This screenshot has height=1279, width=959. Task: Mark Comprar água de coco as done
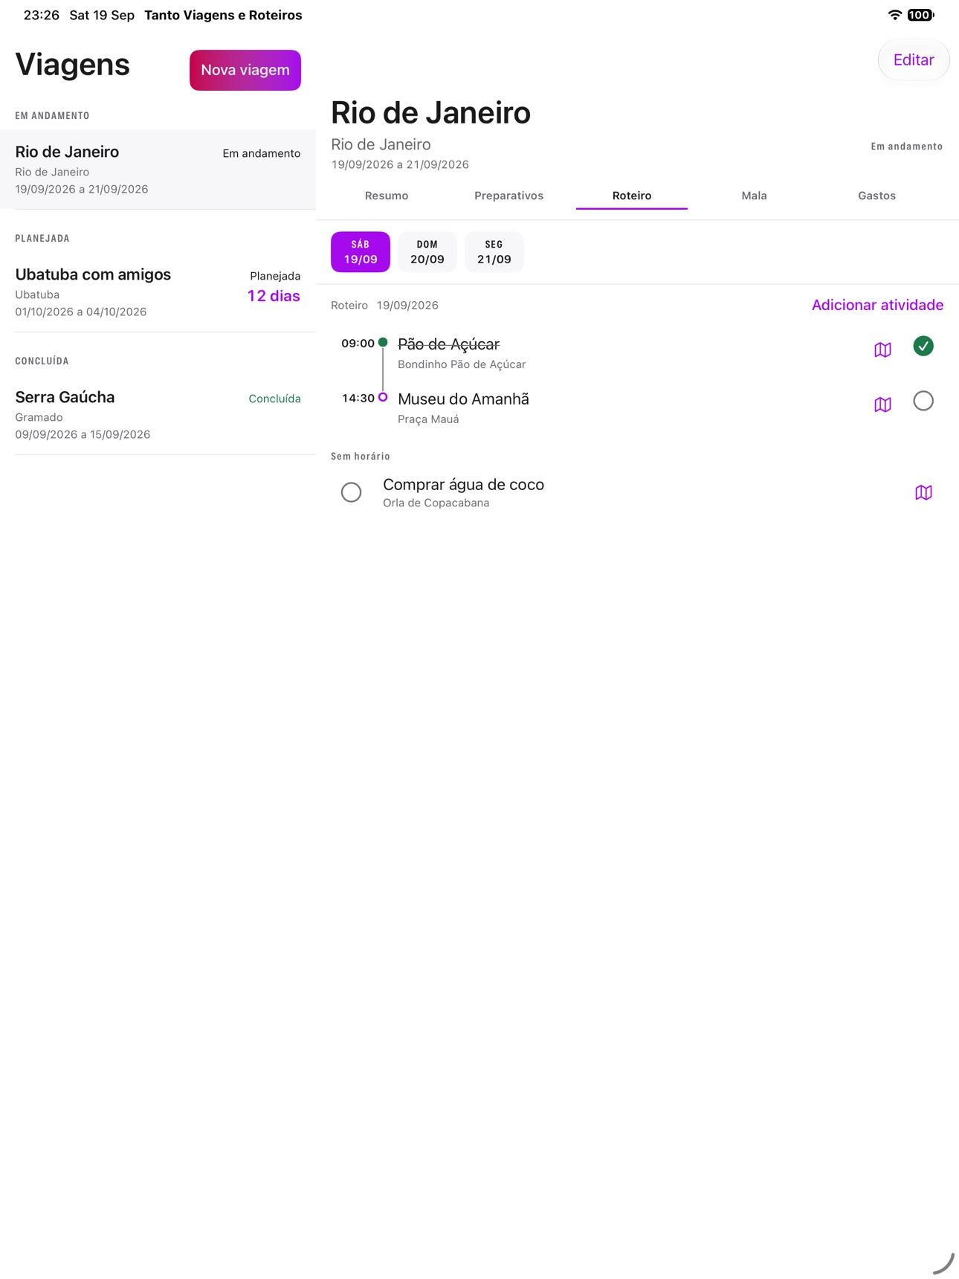click(351, 492)
